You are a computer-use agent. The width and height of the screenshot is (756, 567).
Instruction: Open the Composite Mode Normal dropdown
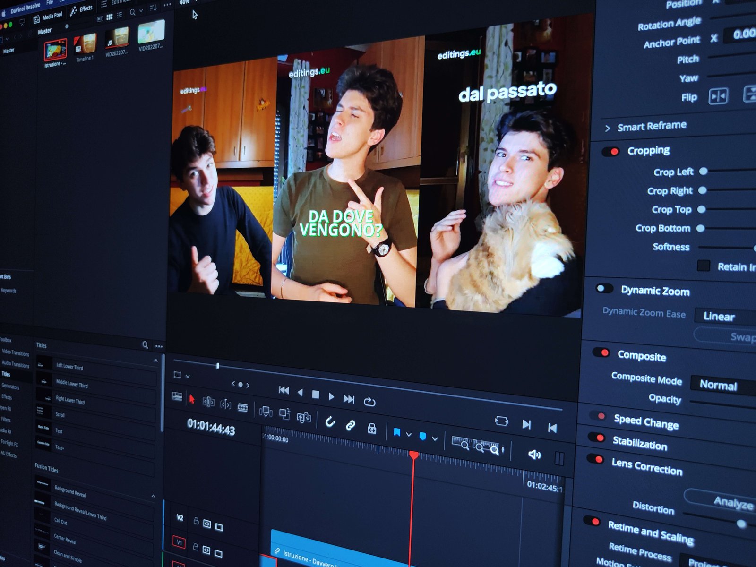point(723,385)
